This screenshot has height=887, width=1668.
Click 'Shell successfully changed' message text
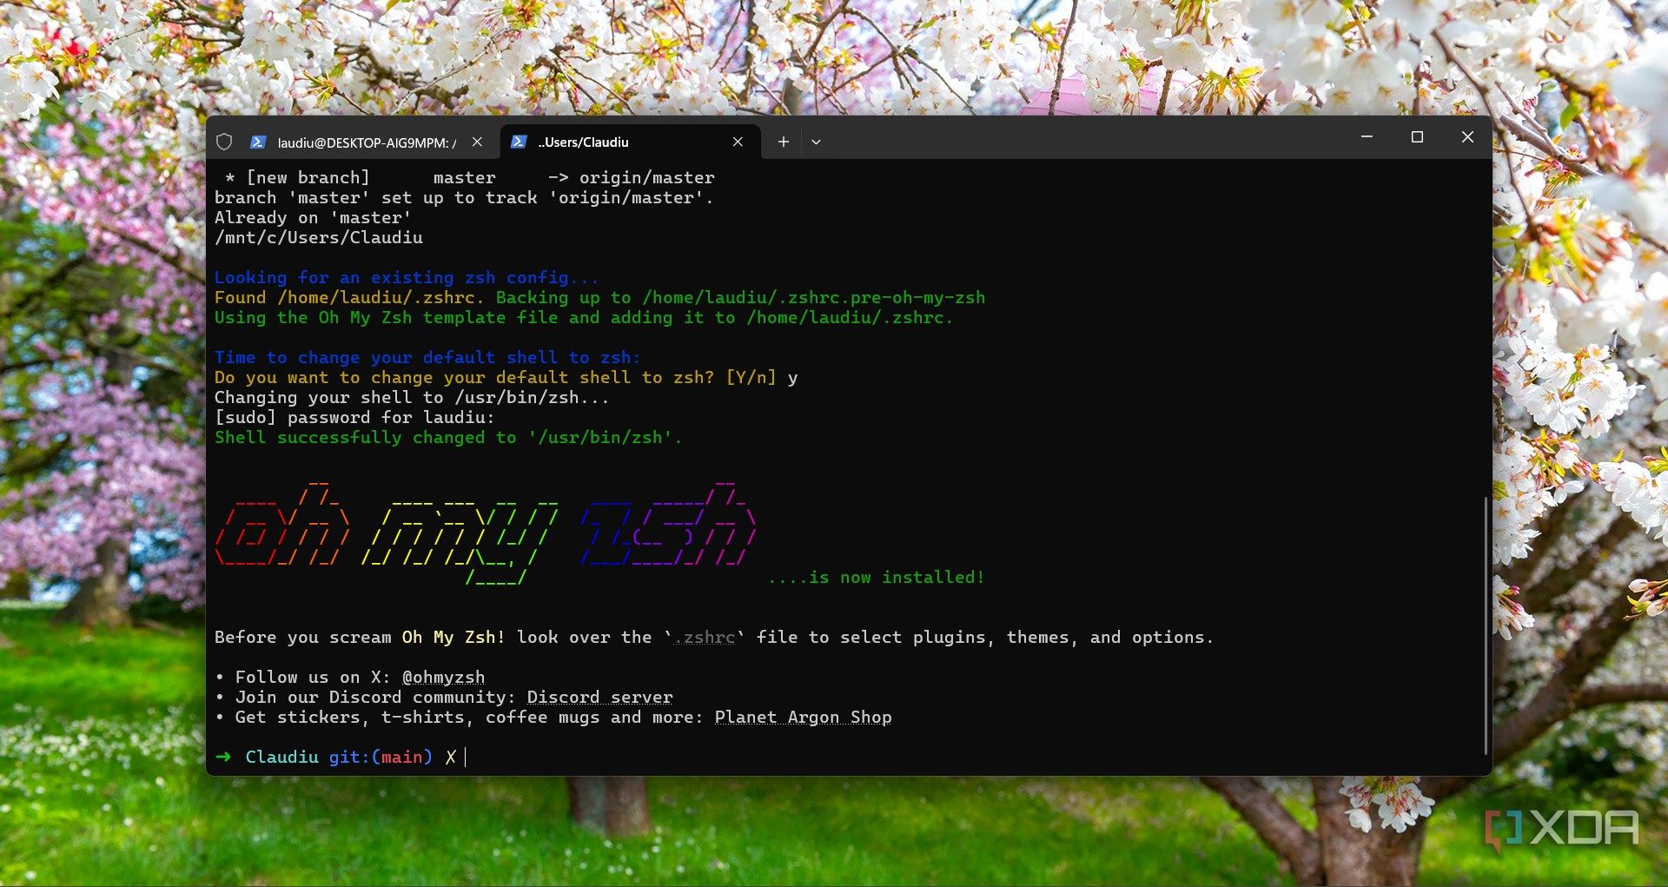pyautogui.click(x=448, y=437)
